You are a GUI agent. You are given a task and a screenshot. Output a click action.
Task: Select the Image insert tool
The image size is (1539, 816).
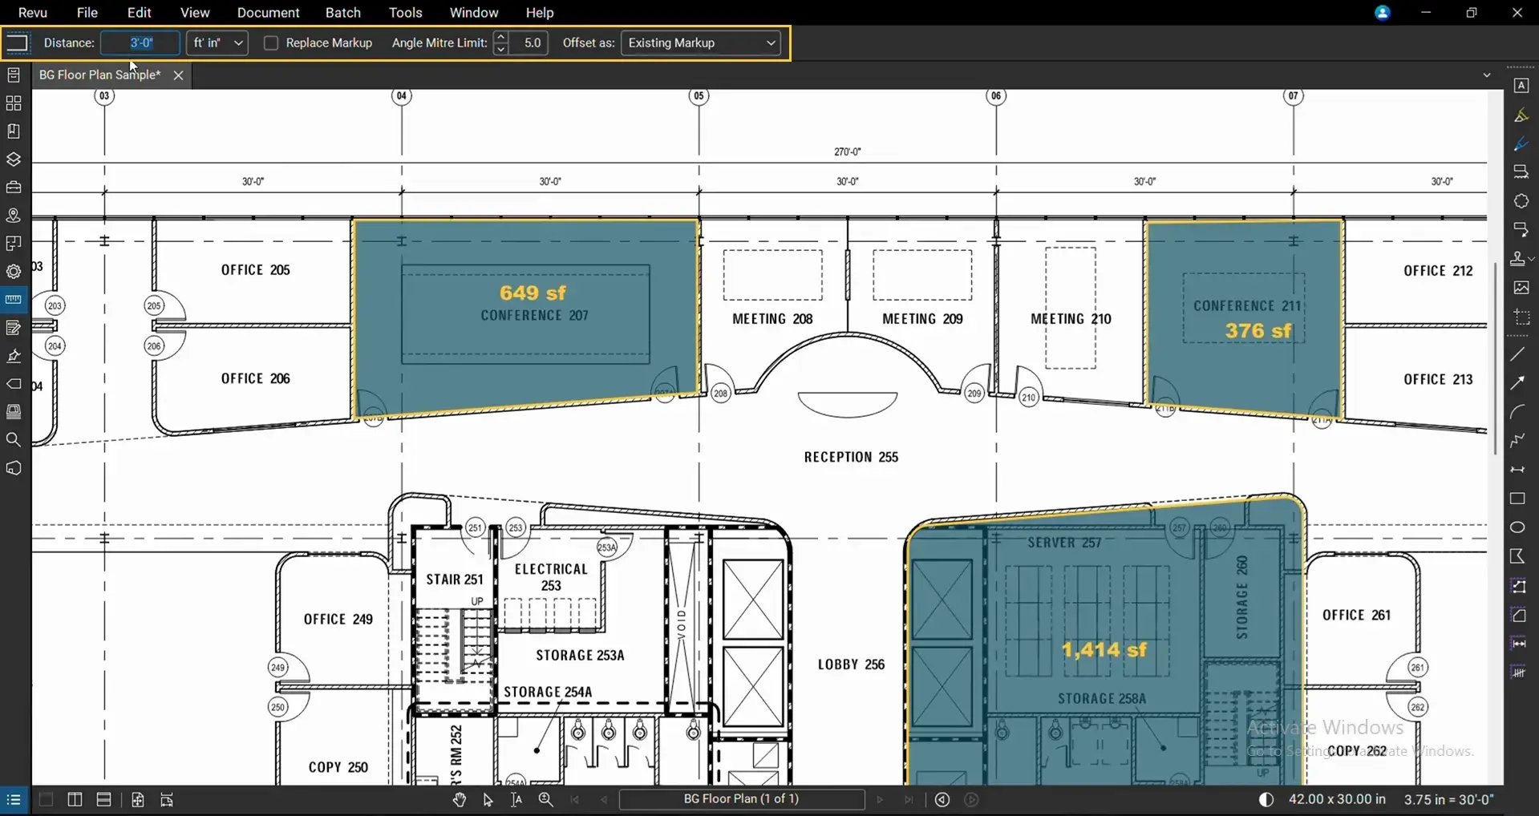click(x=1521, y=288)
